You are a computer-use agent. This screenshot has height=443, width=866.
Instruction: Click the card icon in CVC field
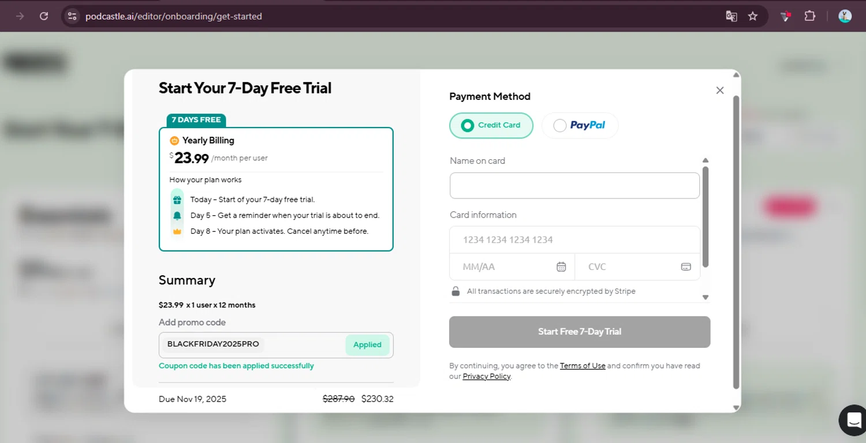point(686,266)
